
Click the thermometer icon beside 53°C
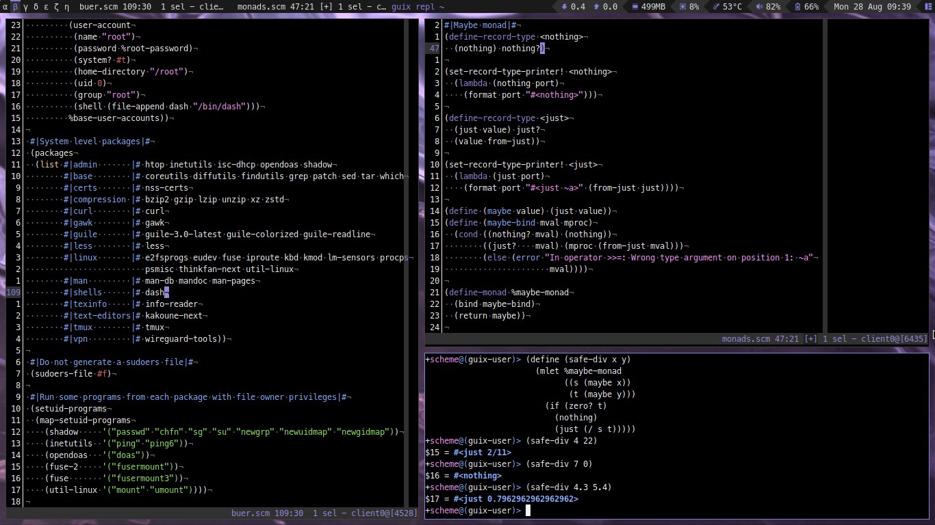[716, 6]
